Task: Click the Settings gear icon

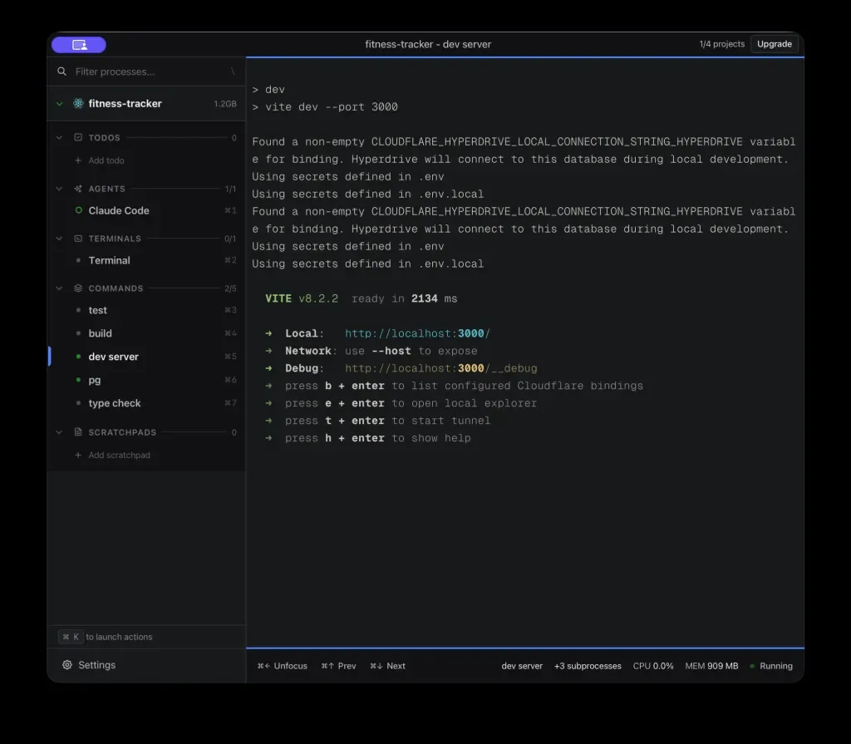Action: pos(67,665)
